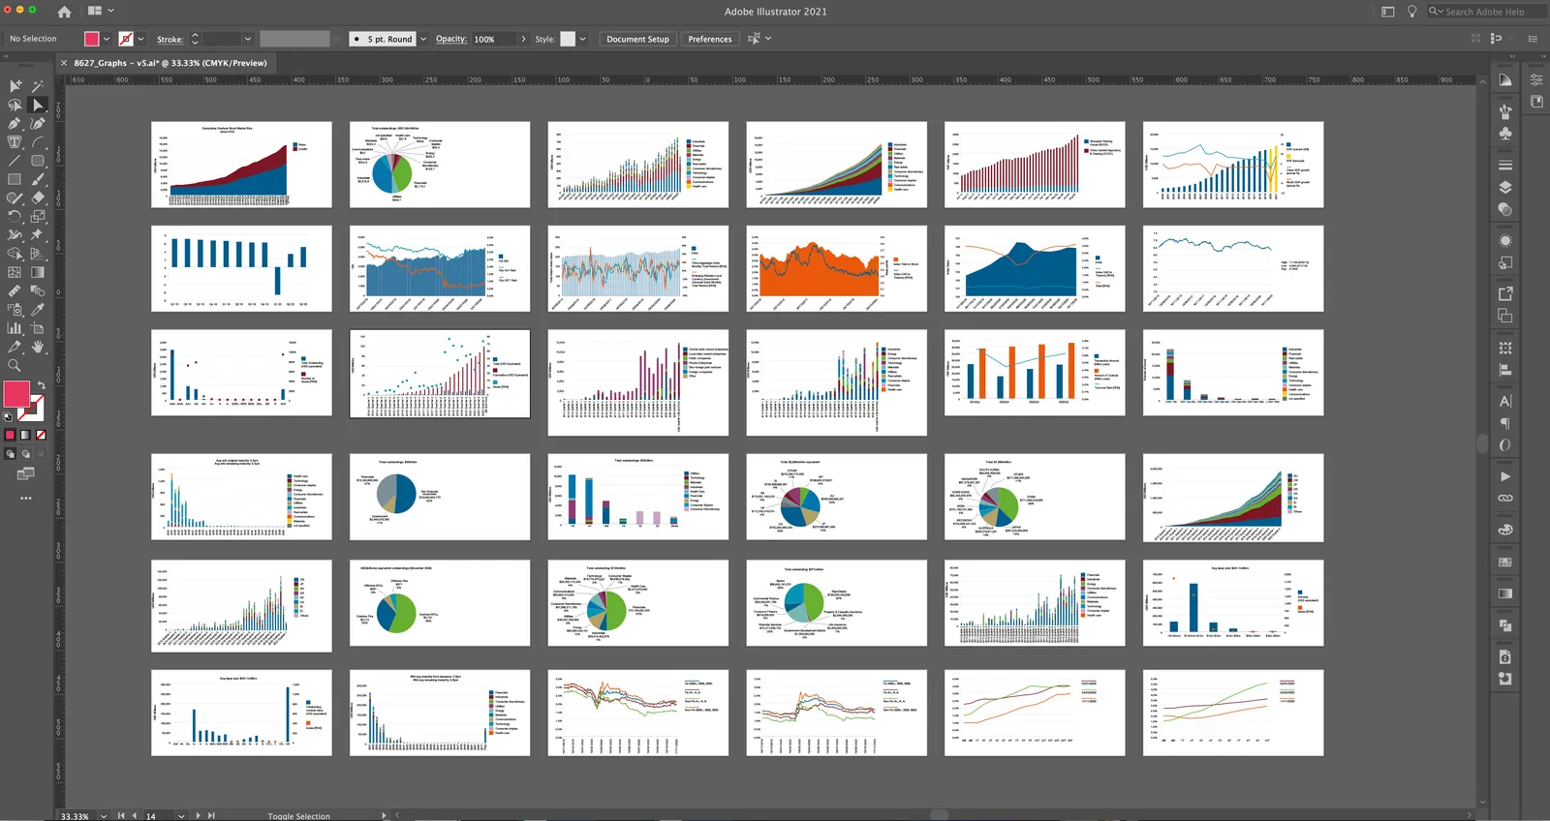Select the Column Graph tool
The width and height of the screenshot is (1550, 821).
15,328
